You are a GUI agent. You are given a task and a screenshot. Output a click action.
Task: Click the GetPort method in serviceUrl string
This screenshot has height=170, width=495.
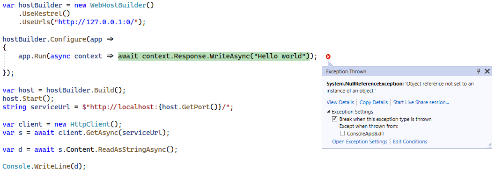click(196, 107)
